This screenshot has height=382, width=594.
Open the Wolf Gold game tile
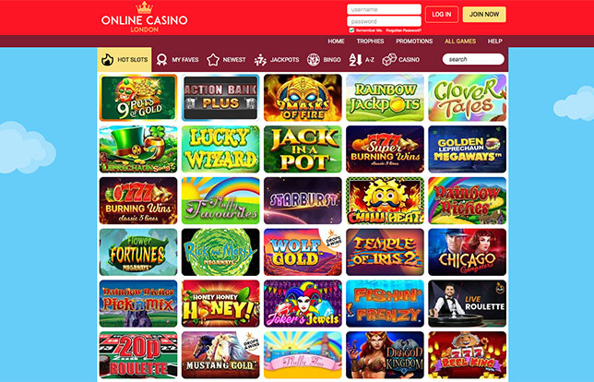tap(303, 252)
